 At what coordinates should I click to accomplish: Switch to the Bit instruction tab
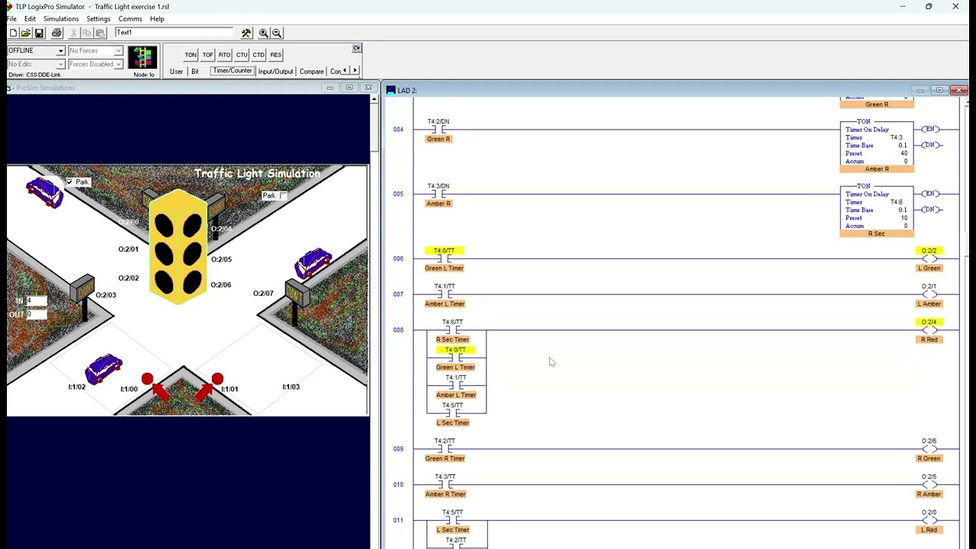pyautogui.click(x=195, y=72)
